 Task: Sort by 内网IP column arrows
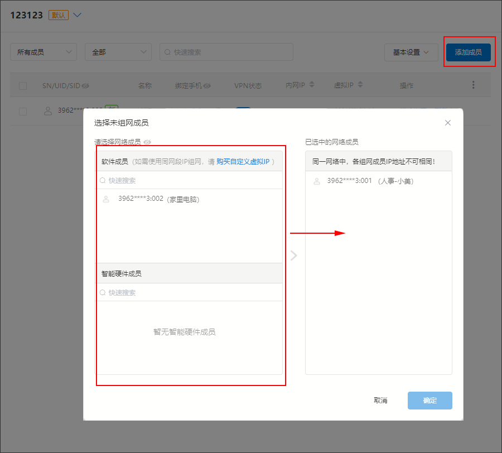pyautogui.click(x=311, y=85)
